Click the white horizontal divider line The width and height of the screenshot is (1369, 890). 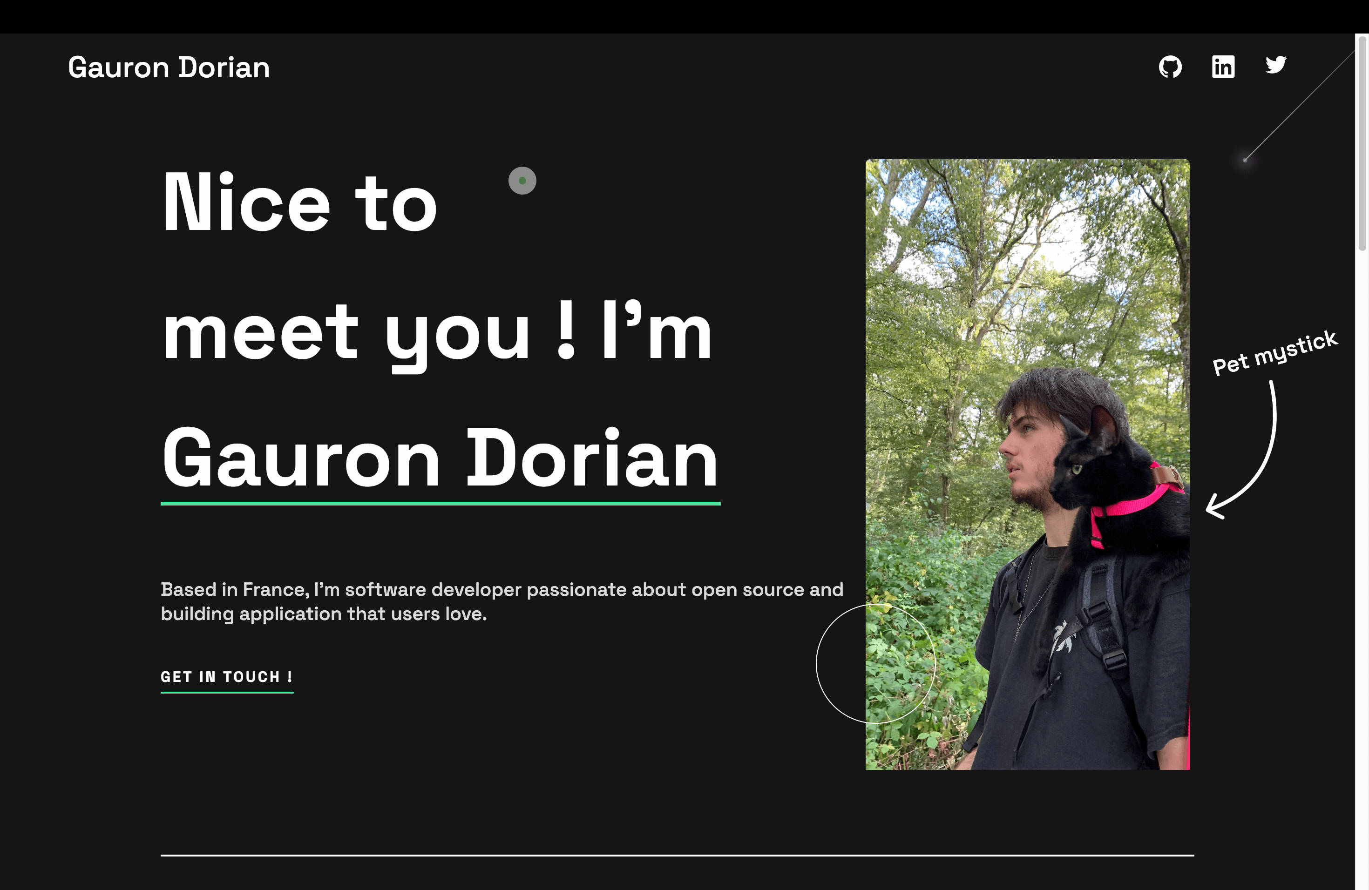(677, 856)
